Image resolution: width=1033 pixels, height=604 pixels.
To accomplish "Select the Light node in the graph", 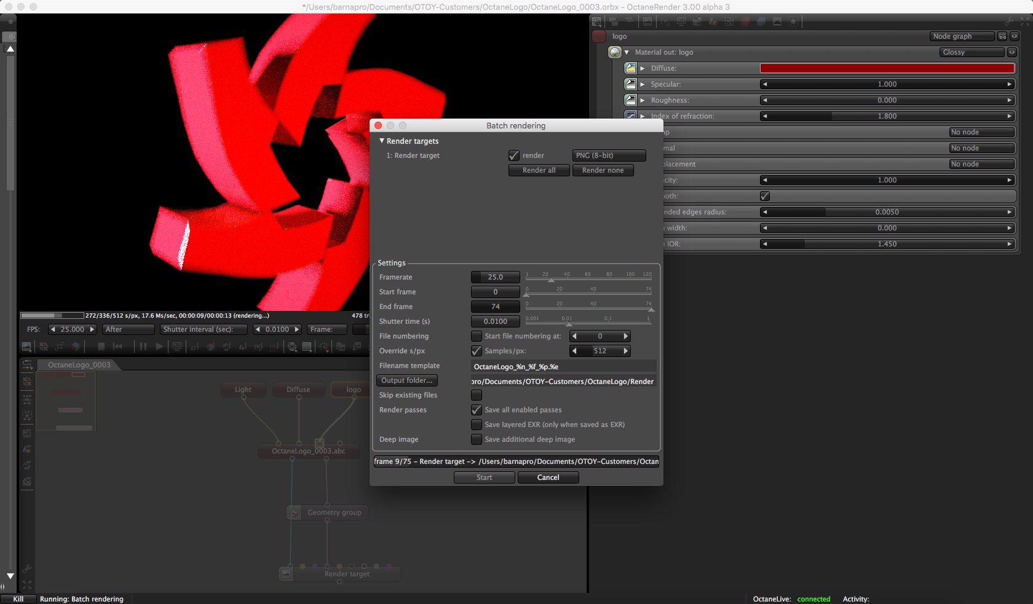I will pos(243,390).
